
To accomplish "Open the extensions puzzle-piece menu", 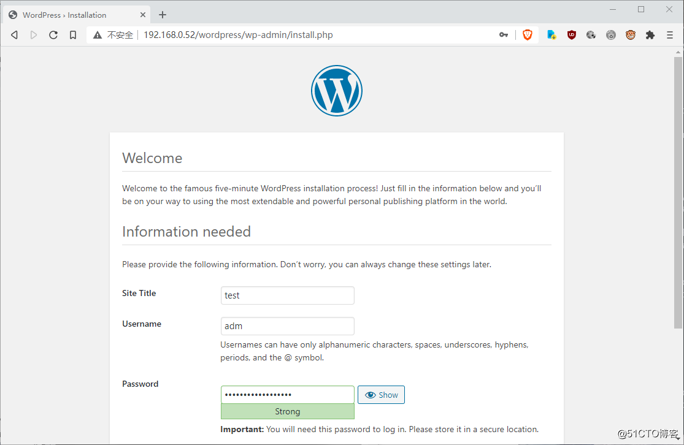I will tap(650, 35).
